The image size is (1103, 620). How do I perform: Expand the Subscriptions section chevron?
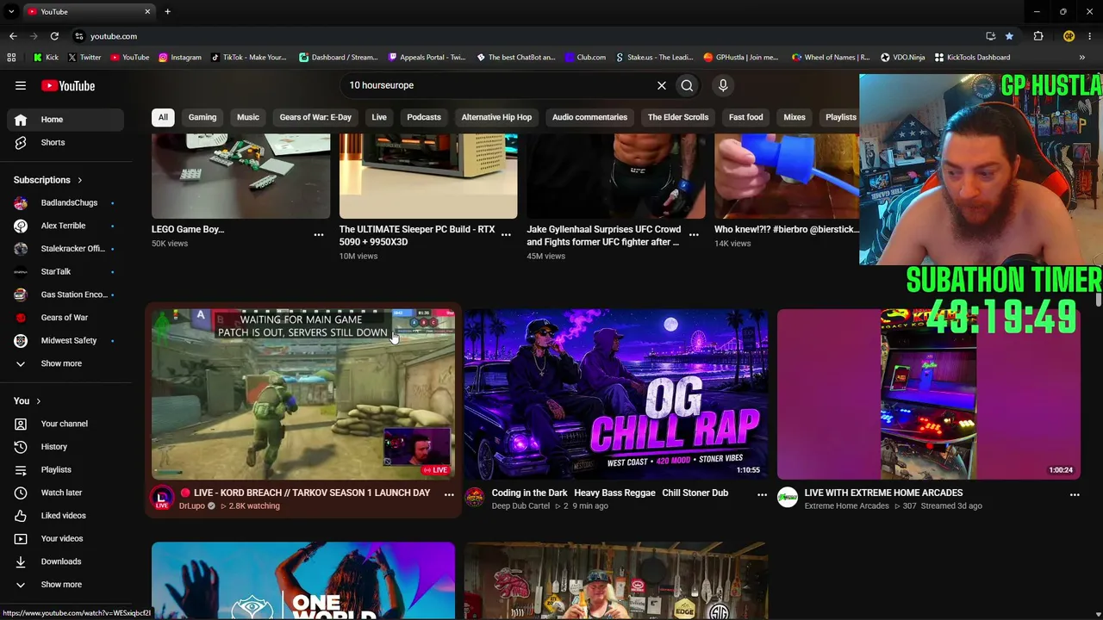coord(80,180)
